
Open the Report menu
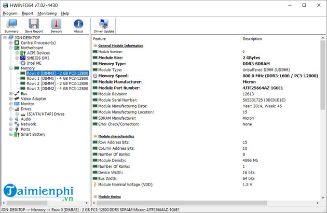28,13
